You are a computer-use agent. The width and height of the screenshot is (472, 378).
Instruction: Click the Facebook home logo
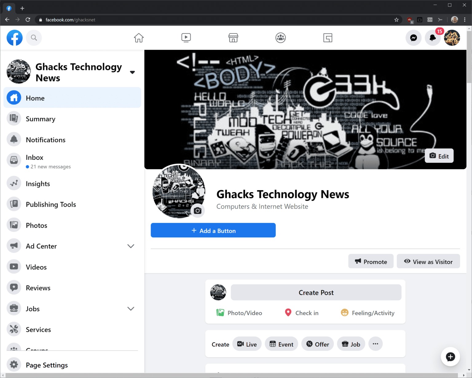click(14, 38)
